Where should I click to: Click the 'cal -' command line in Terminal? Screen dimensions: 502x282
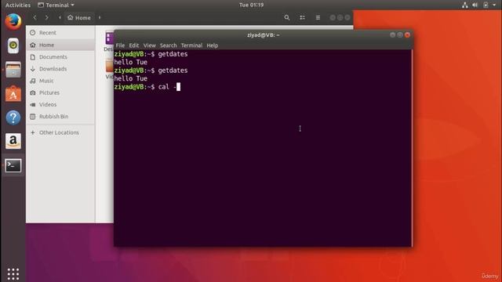147,87
